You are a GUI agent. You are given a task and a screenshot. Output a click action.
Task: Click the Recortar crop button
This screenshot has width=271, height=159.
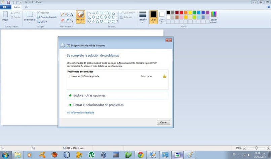(43, 13)
